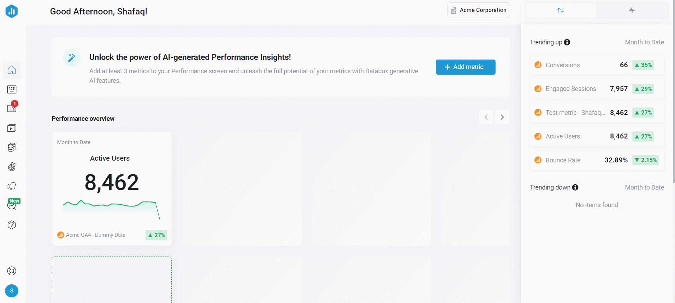Click the Databox logo at top left
Viewport: 675px width, 303px height.
coord(12,11)
